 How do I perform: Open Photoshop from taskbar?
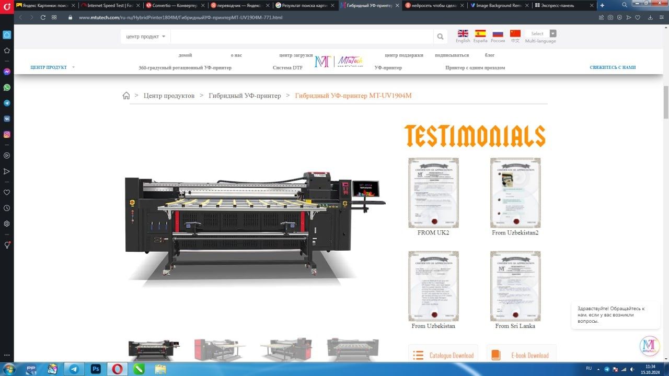tap(96, 369)
